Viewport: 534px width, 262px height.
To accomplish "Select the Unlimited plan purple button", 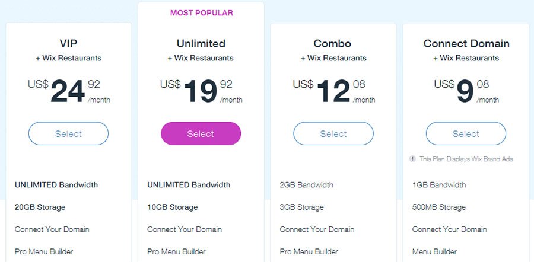I will point(201,133).
